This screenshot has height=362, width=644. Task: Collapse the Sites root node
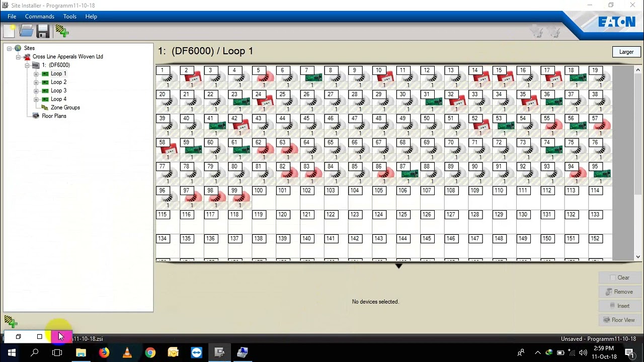click(x=9, y=48)
